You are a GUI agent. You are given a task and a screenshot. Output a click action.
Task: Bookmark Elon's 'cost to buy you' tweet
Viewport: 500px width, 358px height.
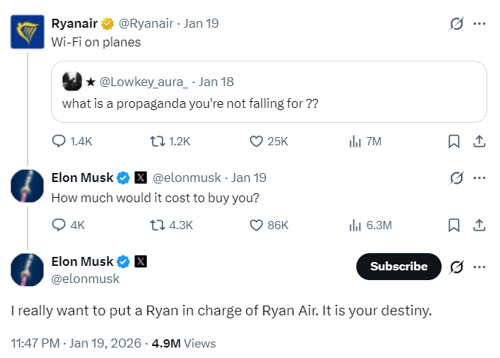pyautogui.click(x=454, y=225)
